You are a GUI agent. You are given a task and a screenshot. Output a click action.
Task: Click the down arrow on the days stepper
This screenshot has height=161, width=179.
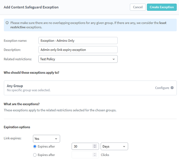coord(95,147)
